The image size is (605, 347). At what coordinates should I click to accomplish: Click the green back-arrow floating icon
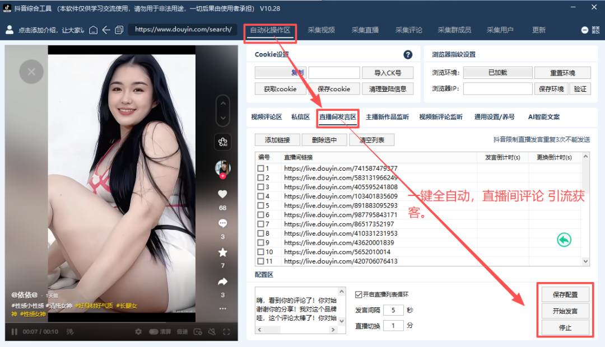click(564, 240)
